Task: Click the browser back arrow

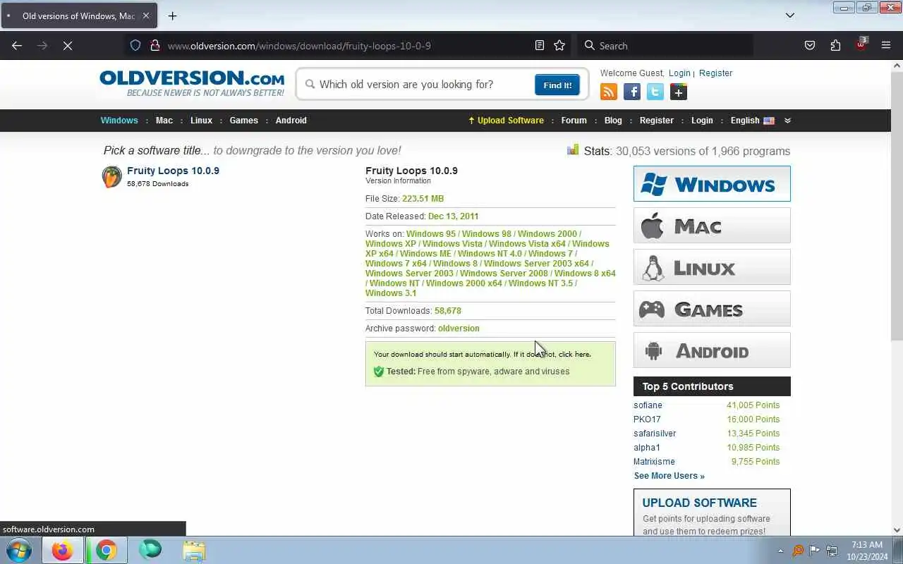Action: pyautogui.click(x=17, y=45)
